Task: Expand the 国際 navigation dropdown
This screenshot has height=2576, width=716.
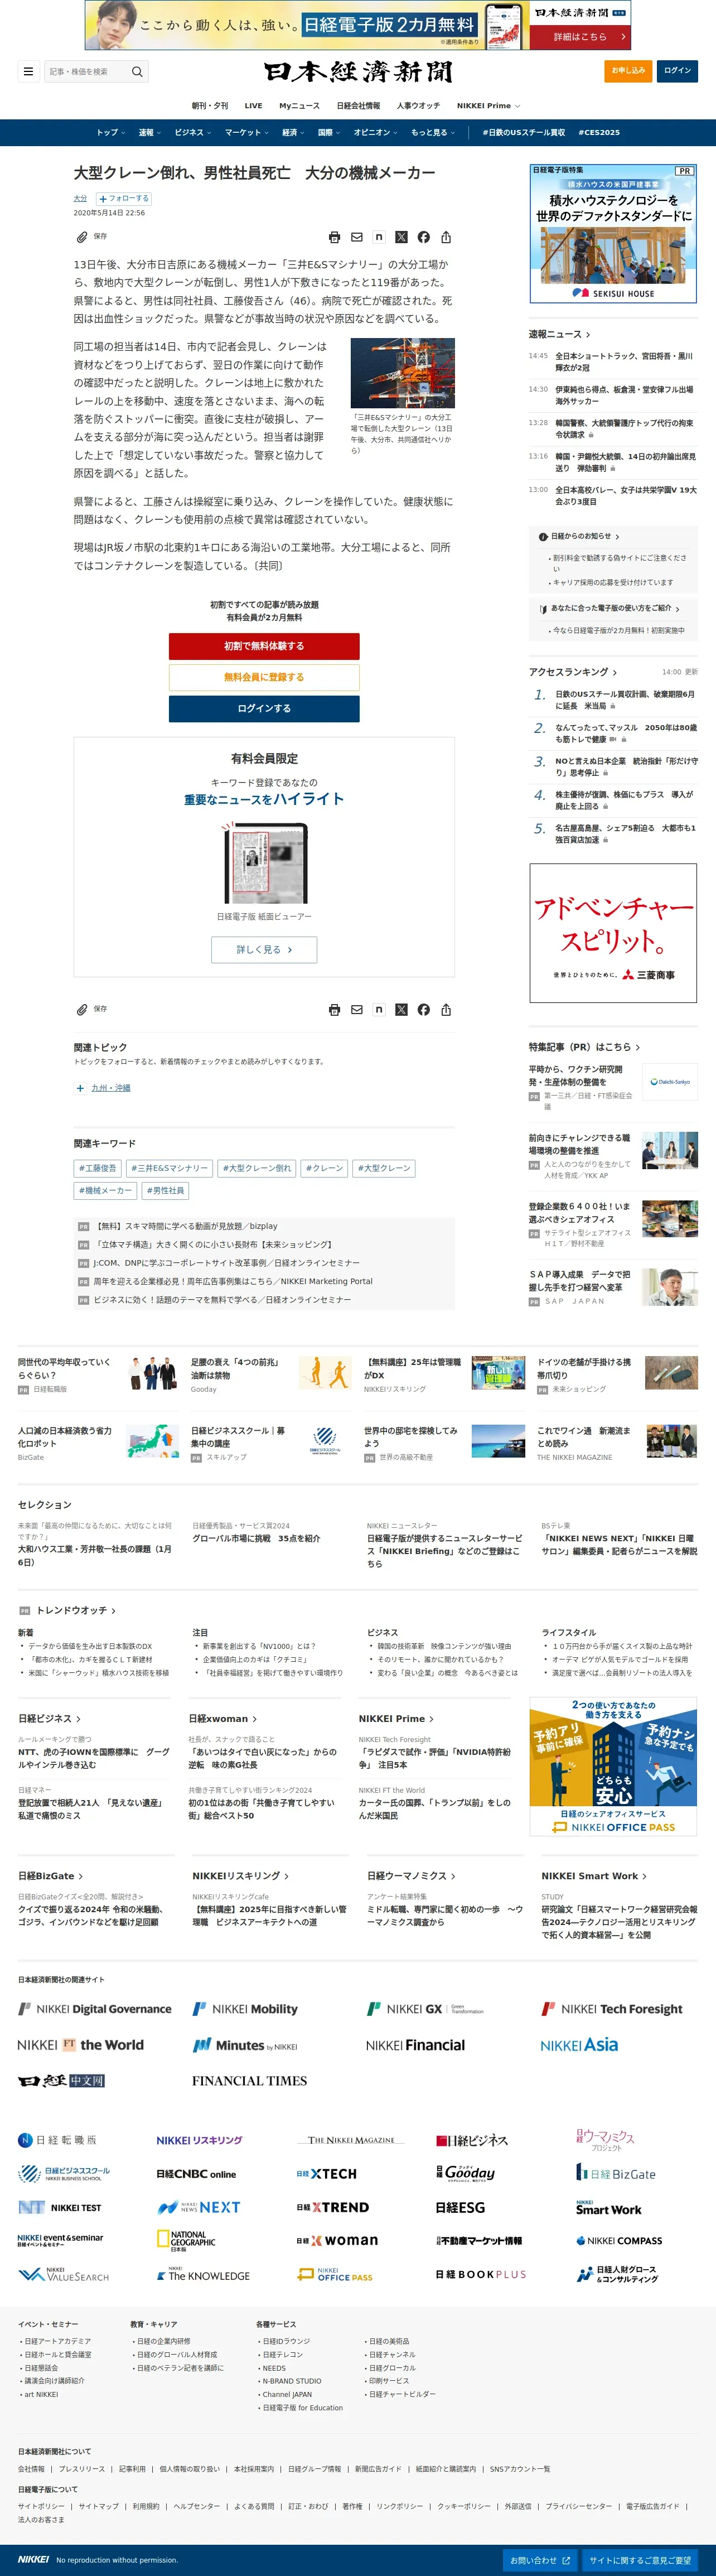Action: click(329, 133)
